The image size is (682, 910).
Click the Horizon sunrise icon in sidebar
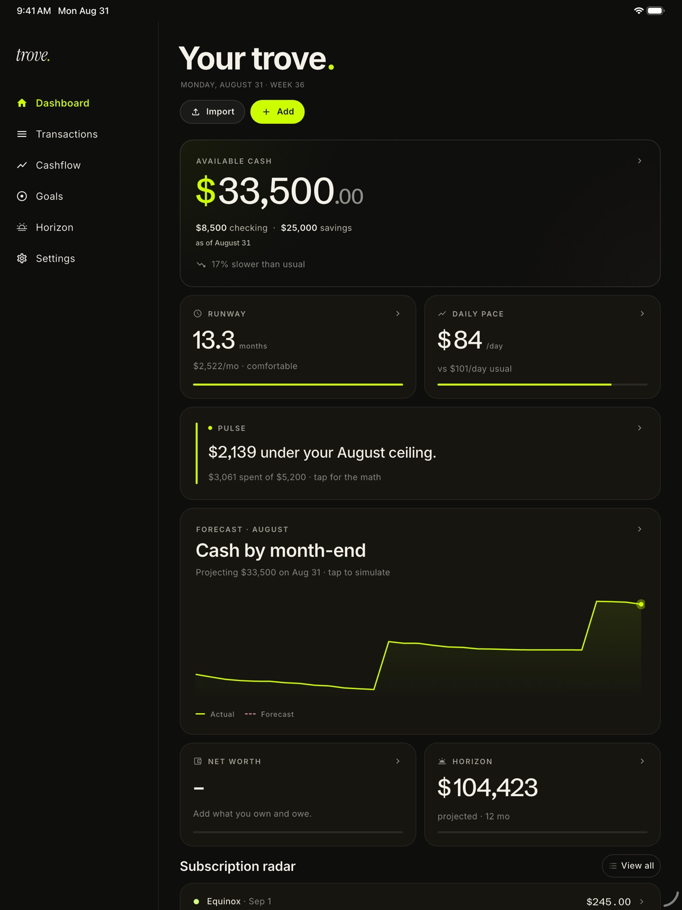tap(22, 228)
